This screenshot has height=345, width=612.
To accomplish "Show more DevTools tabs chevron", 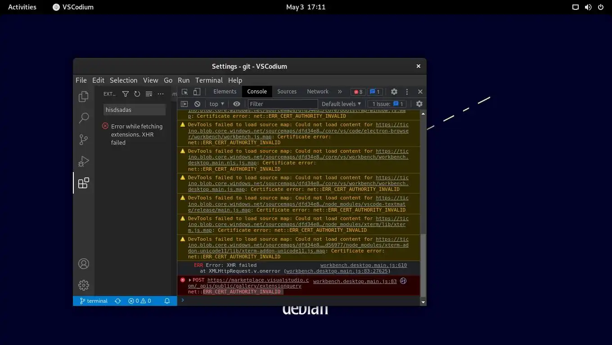I will pyautogui.click(x=340, y=92).
